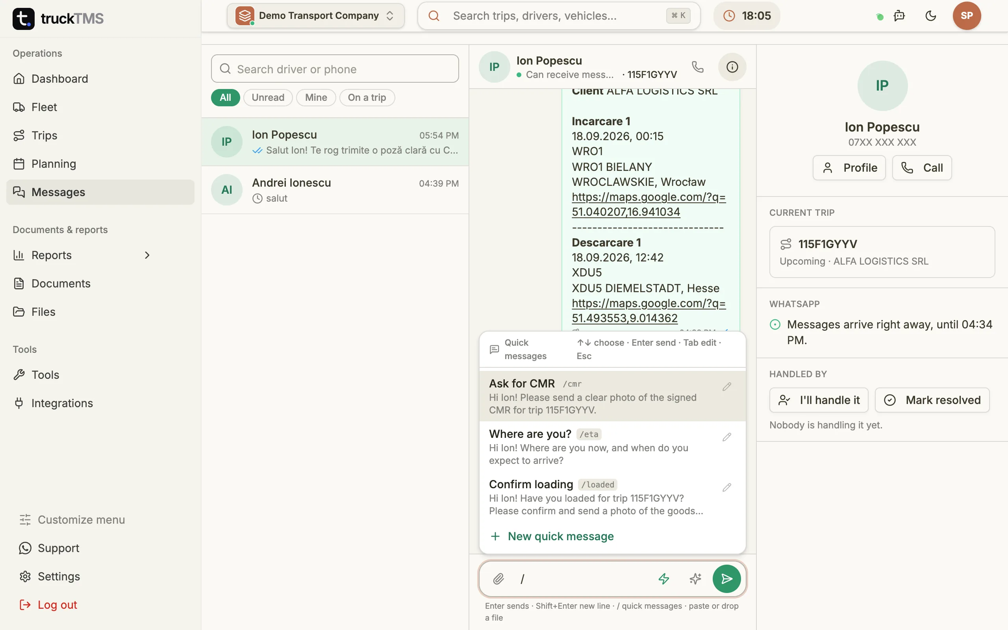Mark conversation as resolved

pyautogui.click(x=932, y=400)
